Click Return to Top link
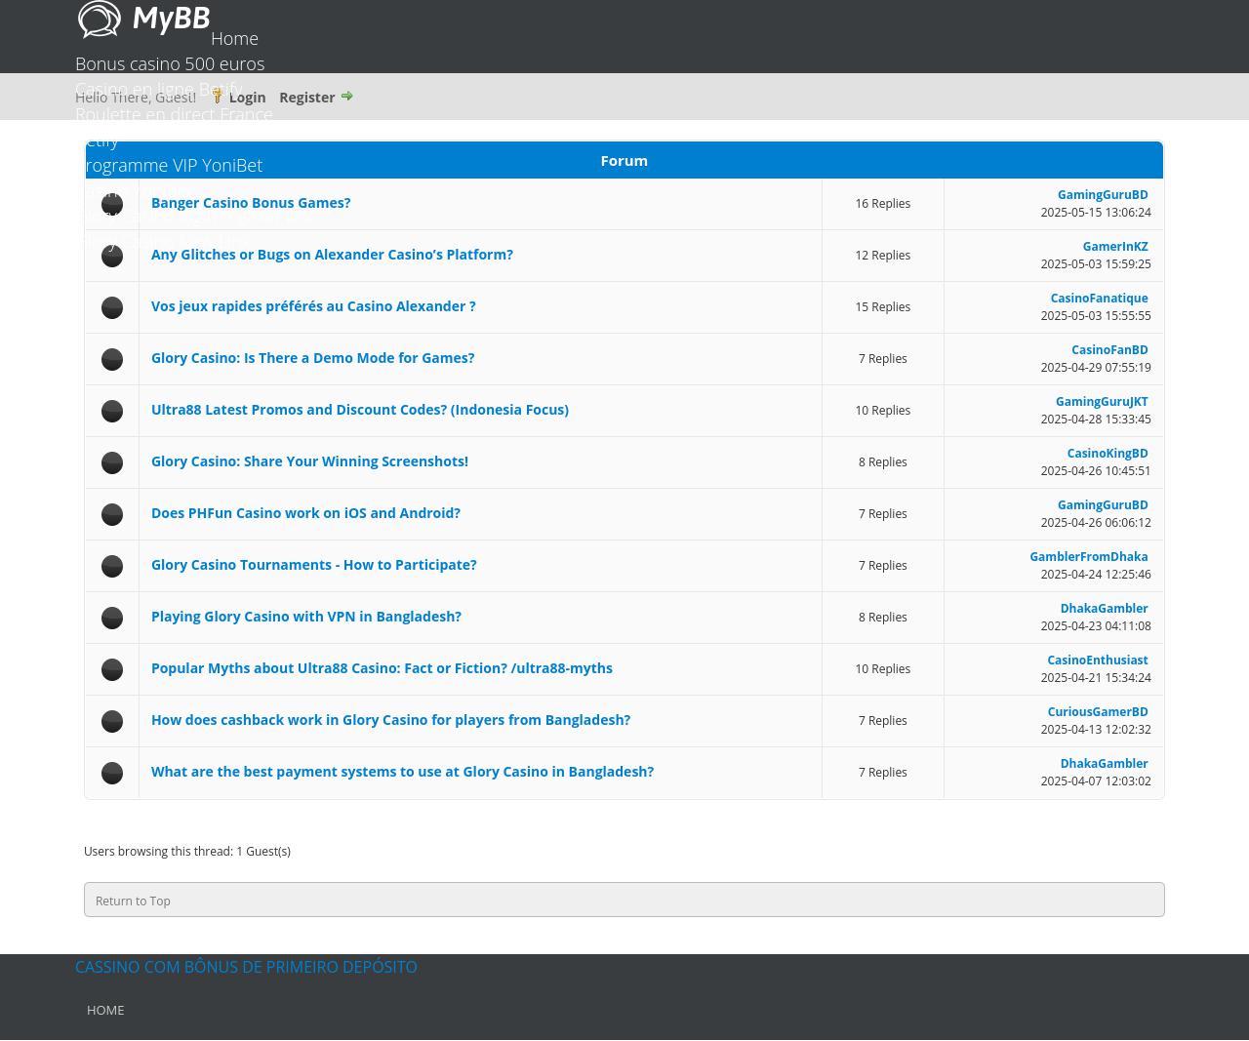Image resolution: width=1249 pixels, height=1041 pixels. click(x=133, y=901)
